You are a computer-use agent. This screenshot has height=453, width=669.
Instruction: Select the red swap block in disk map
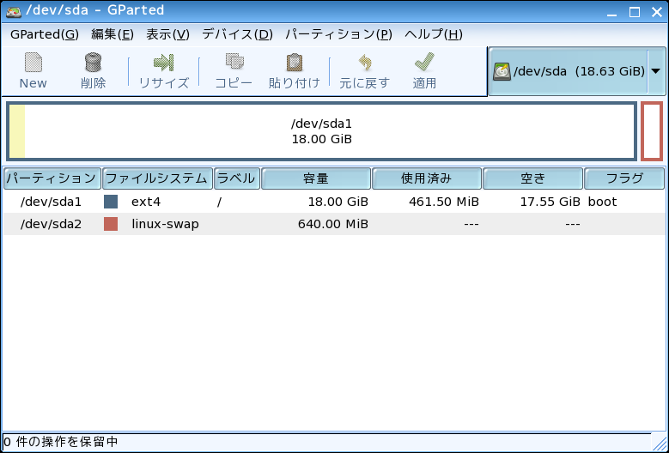[652, 131]
